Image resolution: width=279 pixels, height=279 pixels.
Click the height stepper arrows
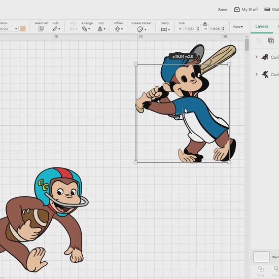click(x=223, y=28)
